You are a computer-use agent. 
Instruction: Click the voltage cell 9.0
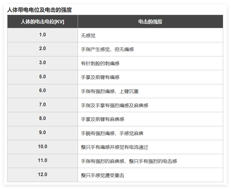click(x=42, y=133)
